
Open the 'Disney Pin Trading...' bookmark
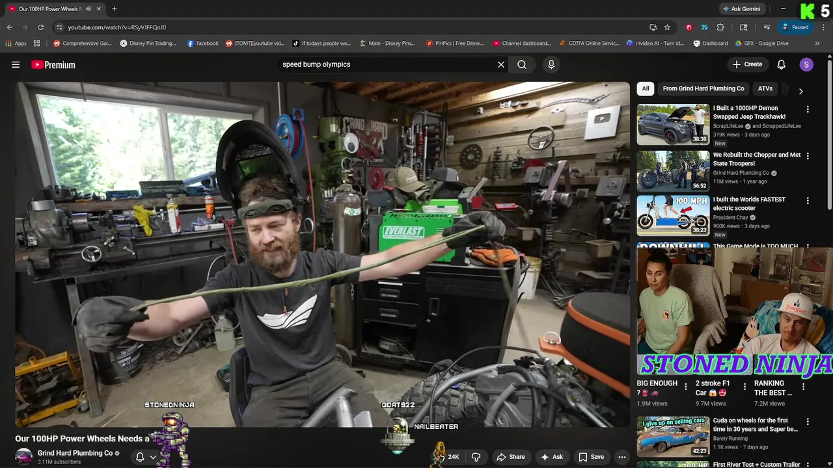(148, 44)
